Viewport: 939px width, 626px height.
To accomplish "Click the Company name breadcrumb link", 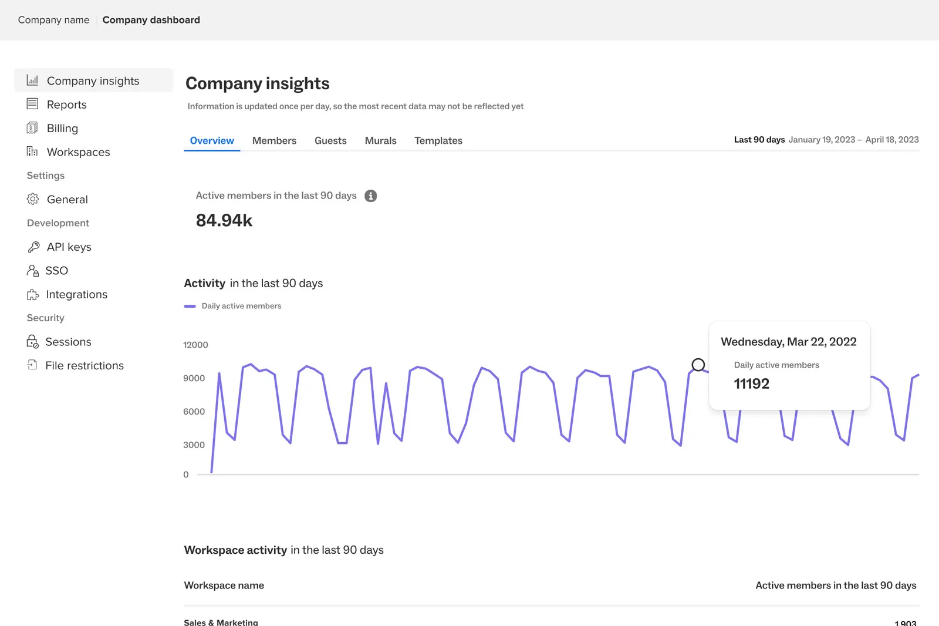I will [54, 20].
